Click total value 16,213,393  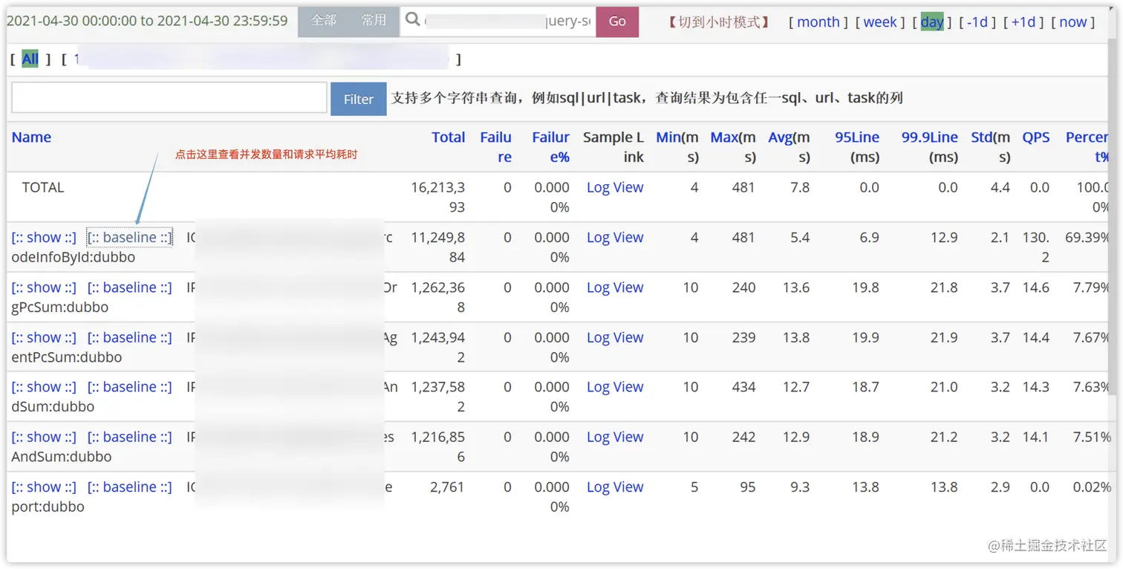coord(438,197)
